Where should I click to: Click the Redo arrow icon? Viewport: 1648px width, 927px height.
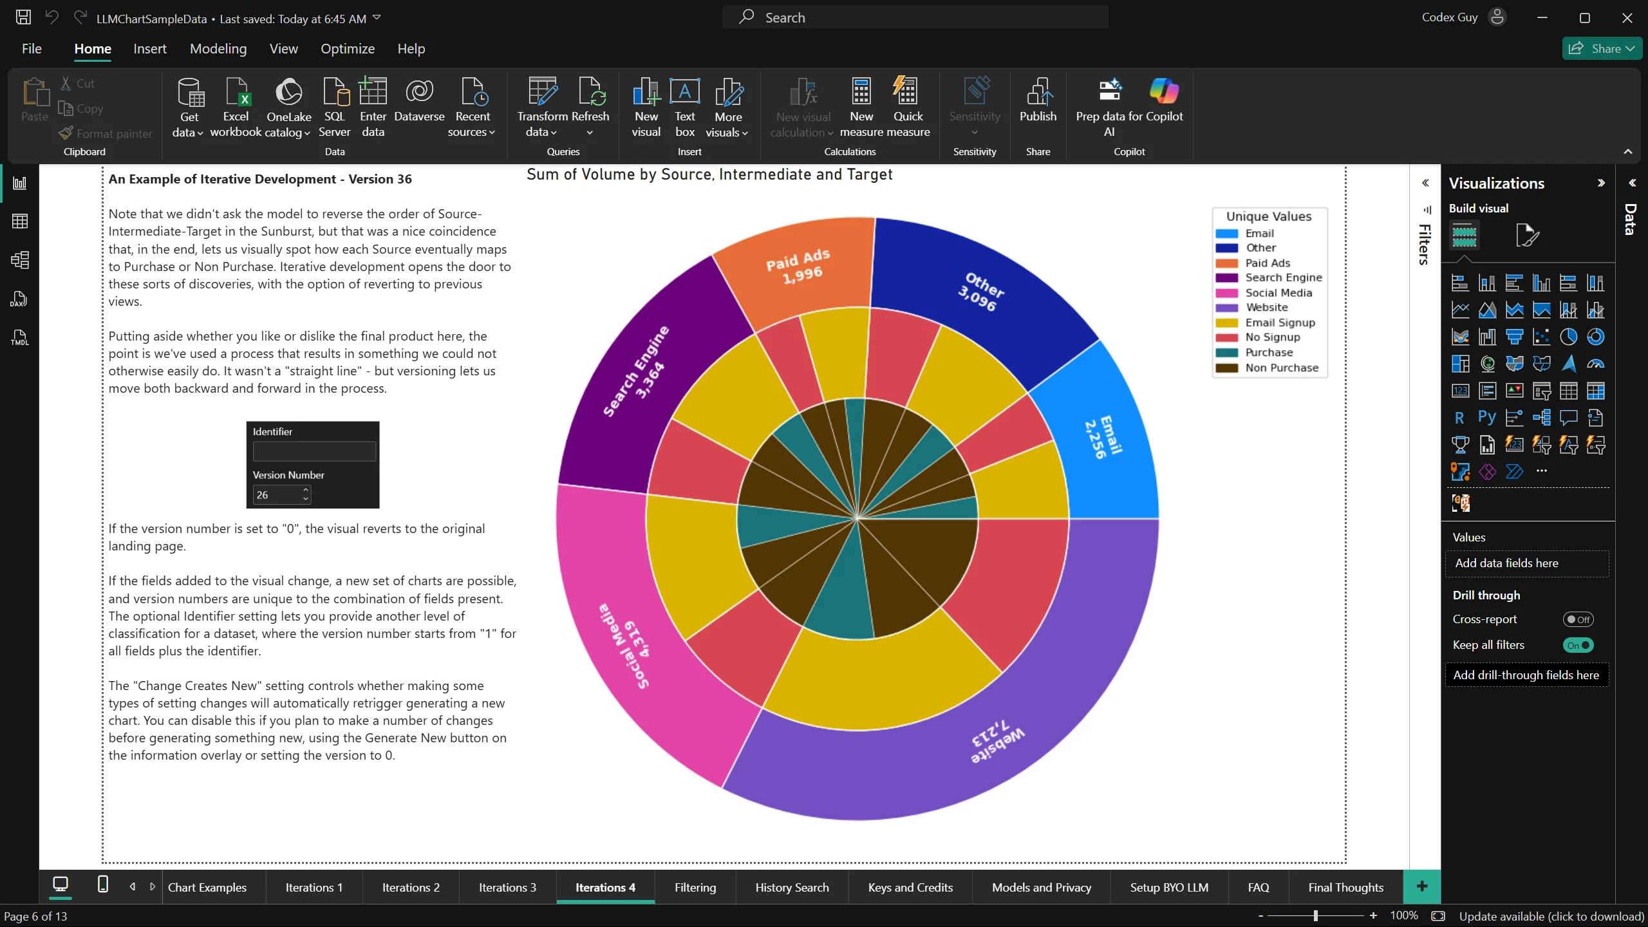(80, 17)
